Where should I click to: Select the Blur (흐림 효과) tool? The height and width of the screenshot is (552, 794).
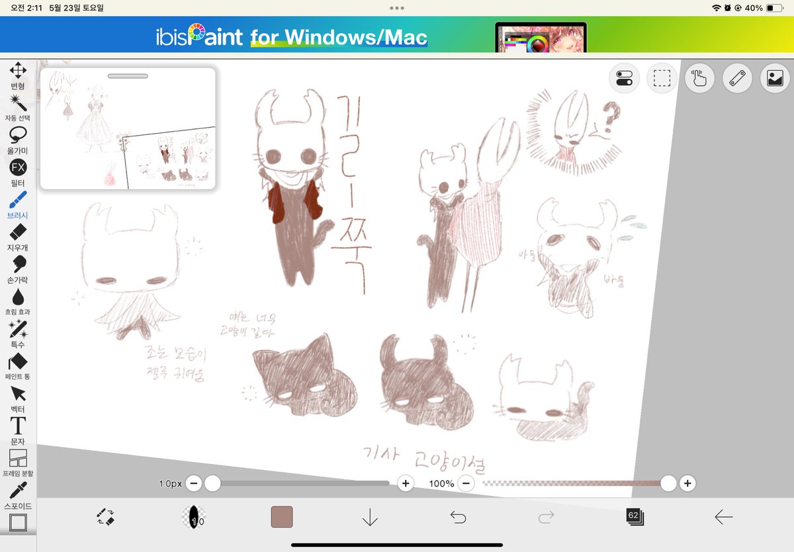point(18,301)
